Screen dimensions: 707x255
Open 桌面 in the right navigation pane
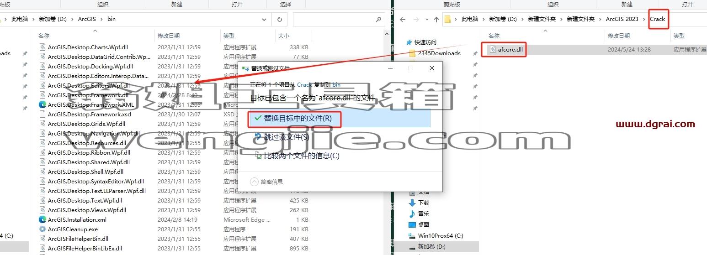(424, 224)
